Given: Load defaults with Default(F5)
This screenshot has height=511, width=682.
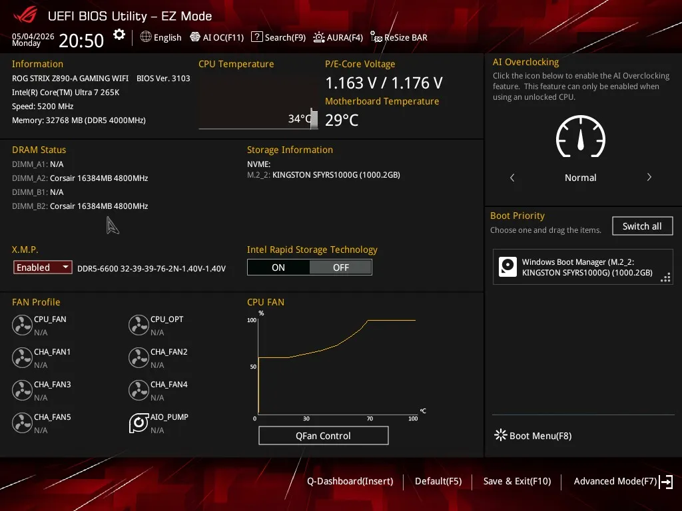Looking at the screenshot, I should [x=438, y=481].
